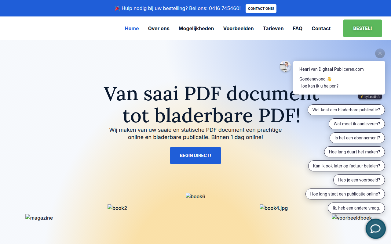Click the 'Wij maken van uw saaie' subtitle text
The image size is (391, 244).
pos(195,134)
